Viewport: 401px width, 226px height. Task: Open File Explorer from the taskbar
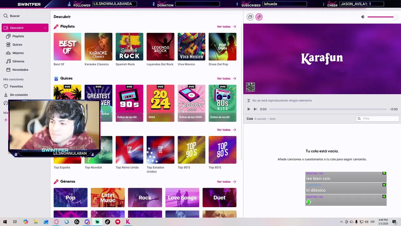click(x=36, y=222)
